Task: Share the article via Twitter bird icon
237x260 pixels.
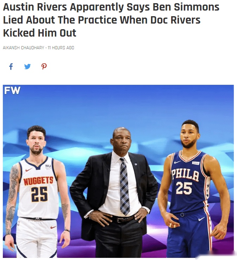Action: point(27,66)
